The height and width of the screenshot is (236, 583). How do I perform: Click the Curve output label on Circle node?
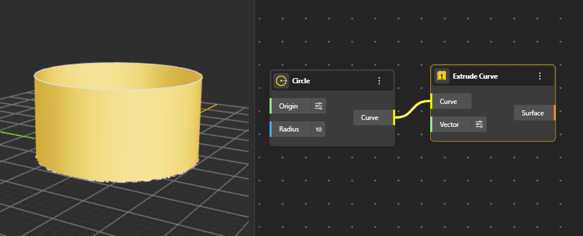[x=369, y=118]
